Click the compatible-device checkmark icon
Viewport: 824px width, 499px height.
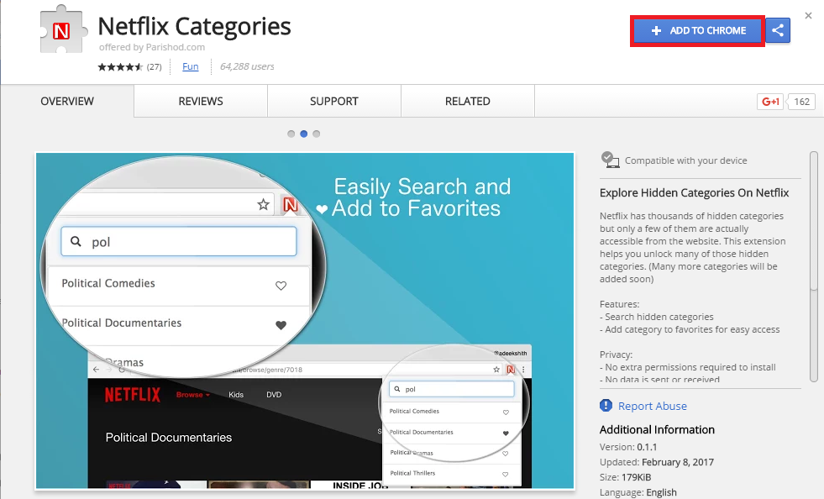610,160
